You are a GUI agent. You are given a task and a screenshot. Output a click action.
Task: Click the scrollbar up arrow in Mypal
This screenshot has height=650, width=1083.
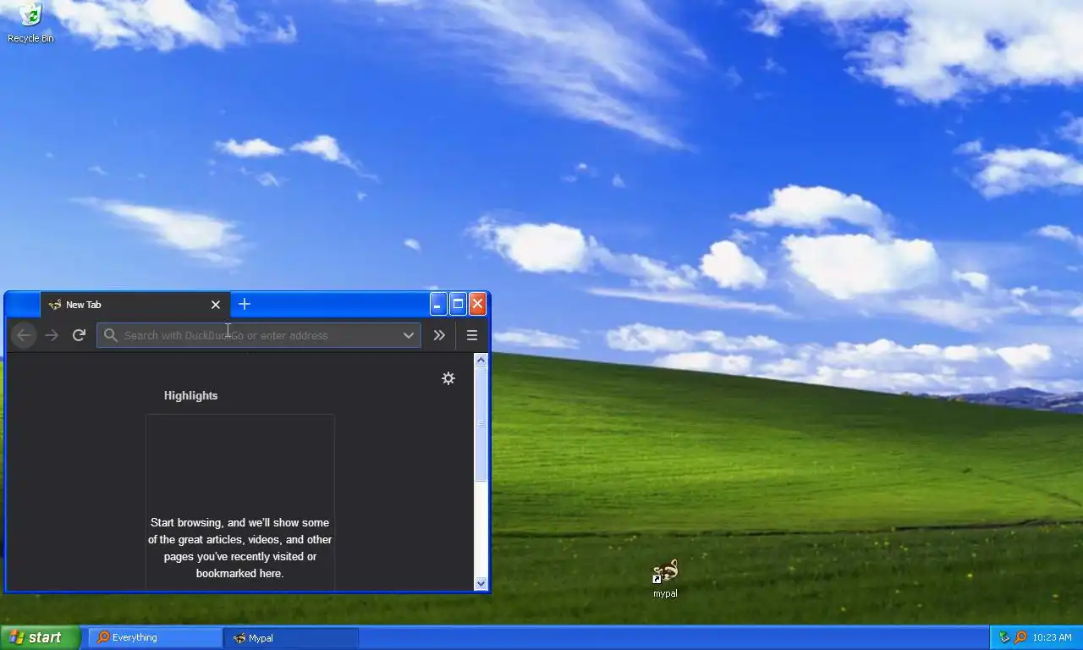point(481,361)
